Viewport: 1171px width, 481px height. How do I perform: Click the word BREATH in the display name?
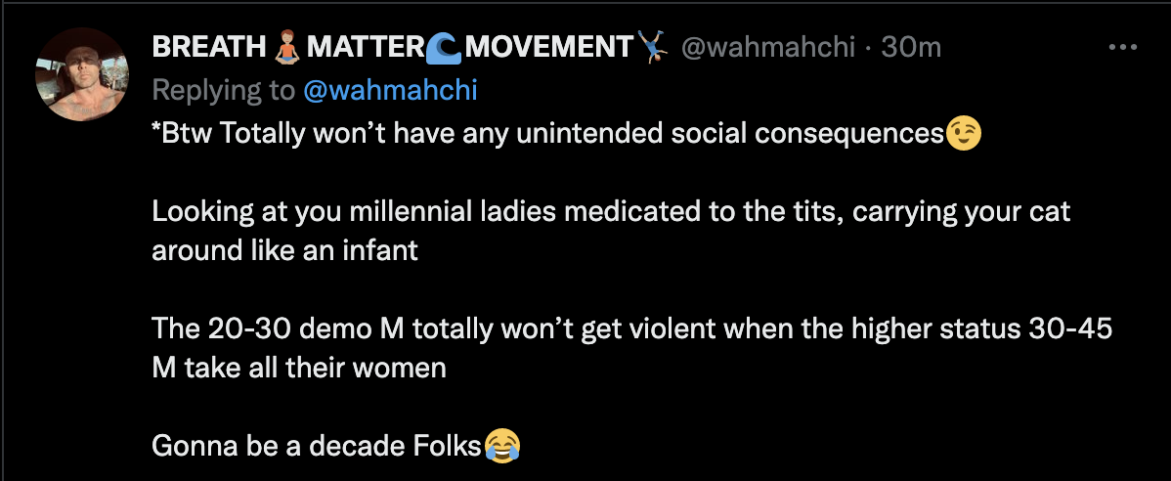coord(210,48)
